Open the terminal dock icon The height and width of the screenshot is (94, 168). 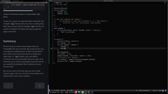tap(89, 92)
